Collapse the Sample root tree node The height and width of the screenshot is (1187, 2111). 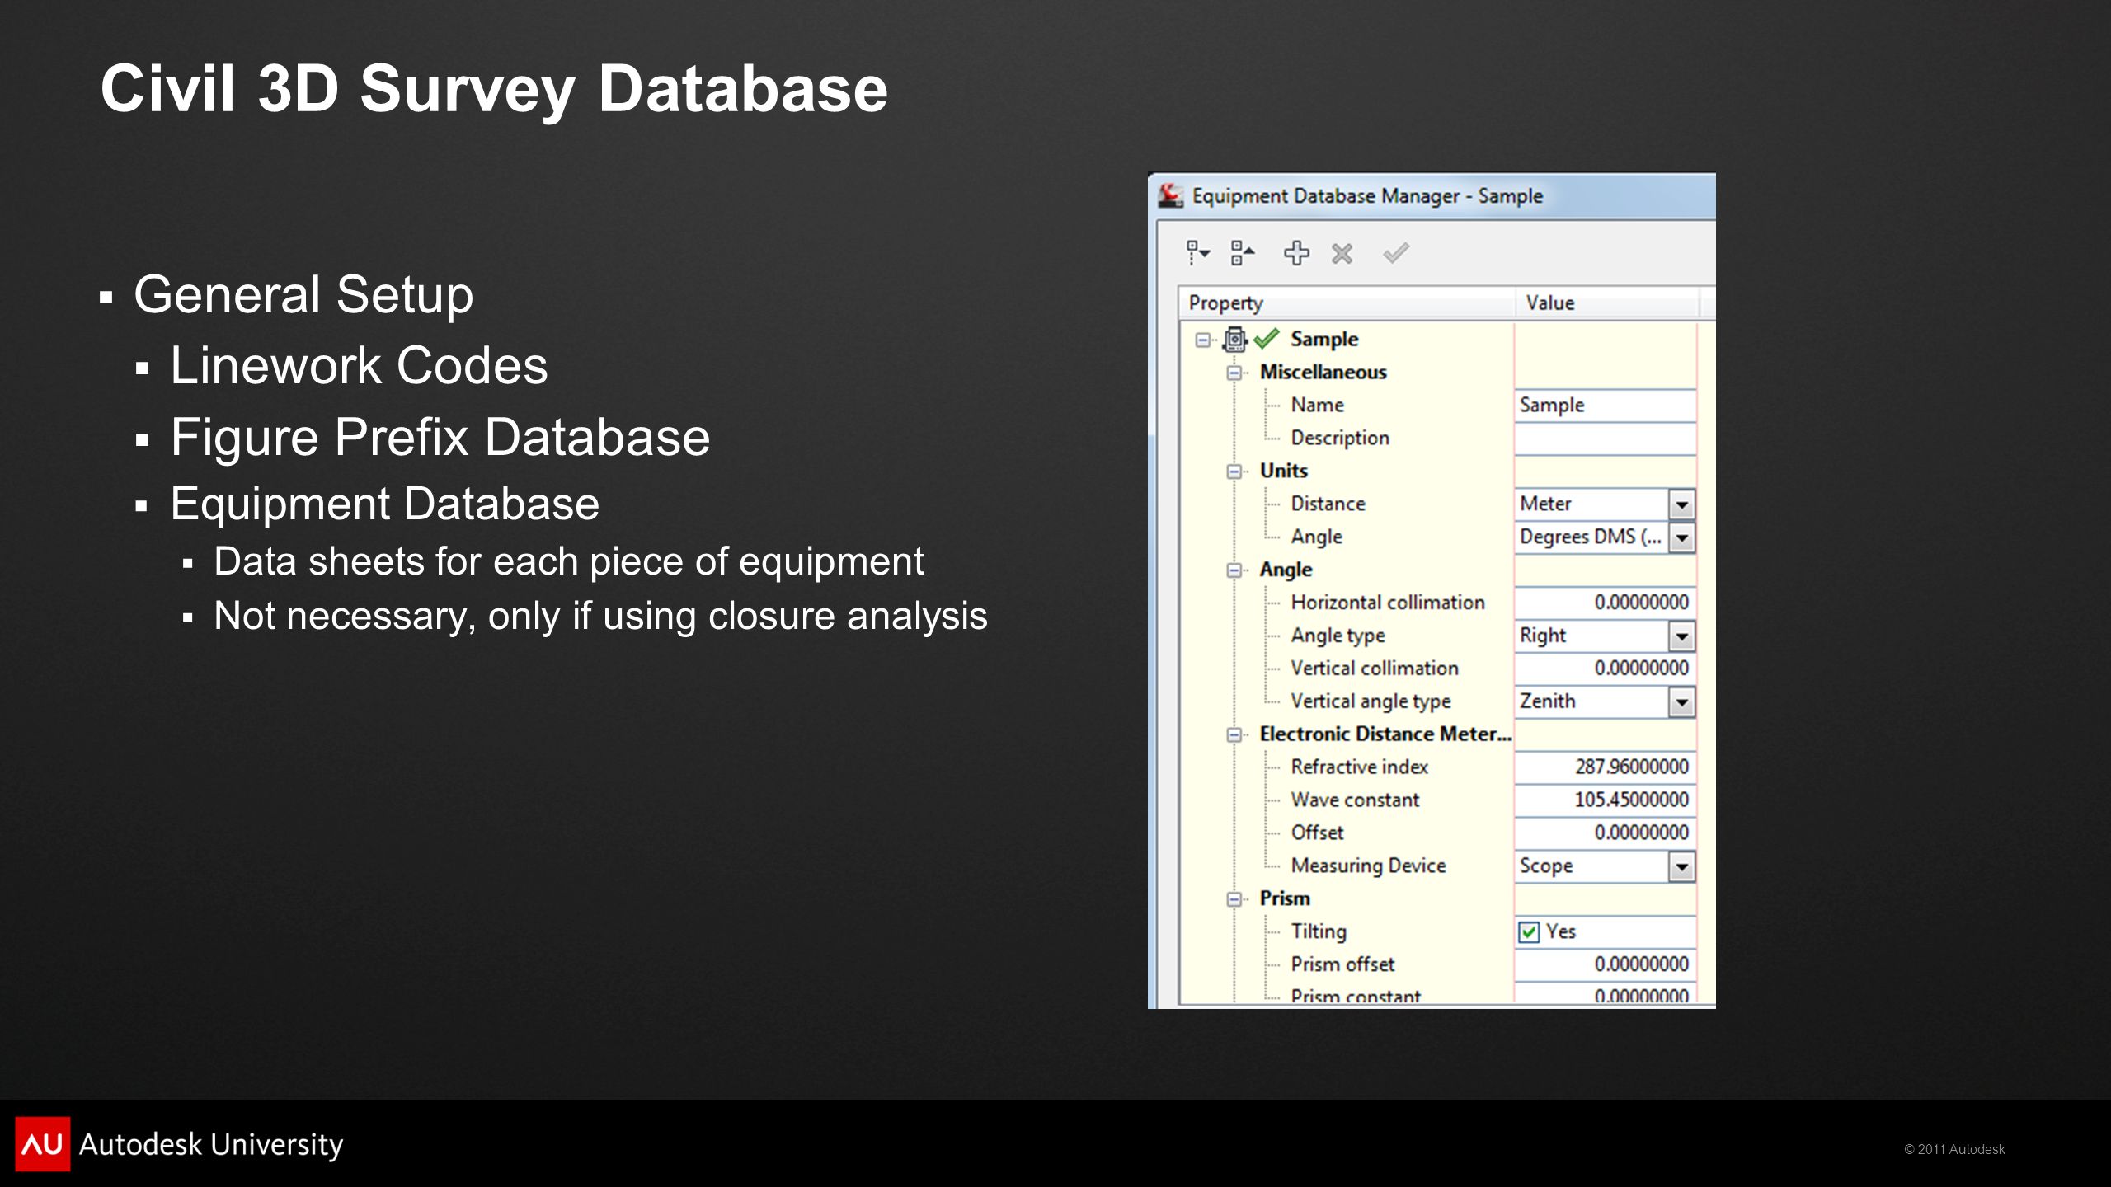[1203, 340]
